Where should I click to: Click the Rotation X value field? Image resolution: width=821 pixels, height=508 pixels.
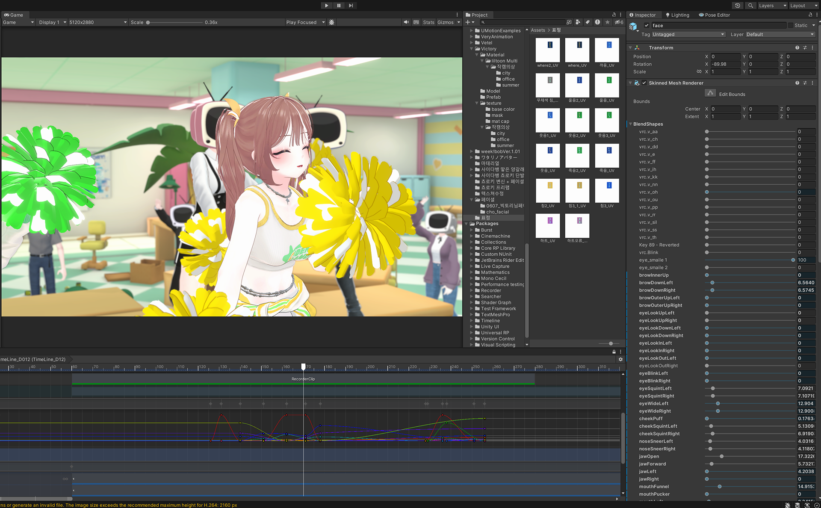[725, 64]
